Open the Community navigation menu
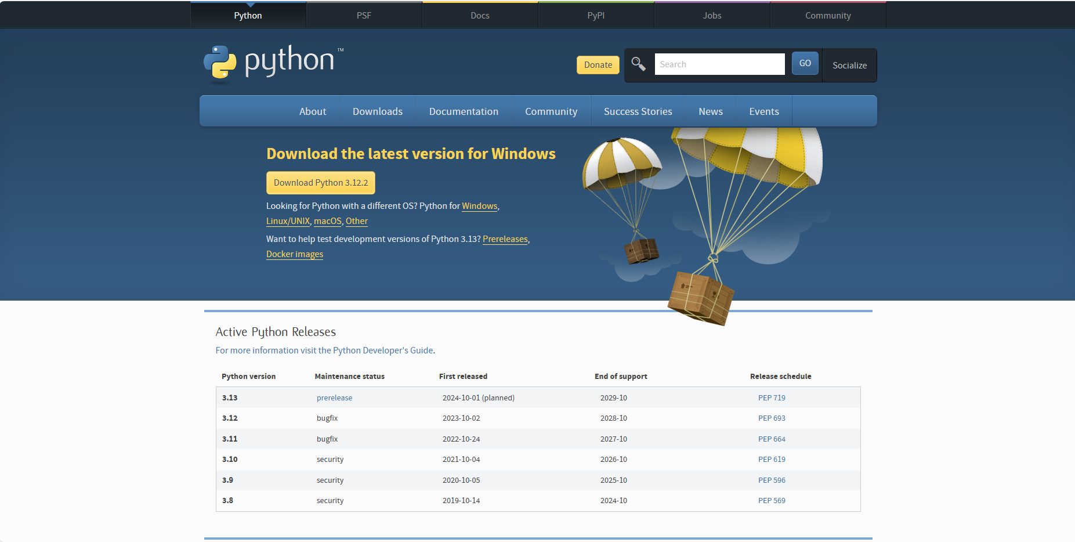Screen dimensions: 1075x542 point(551,111)
